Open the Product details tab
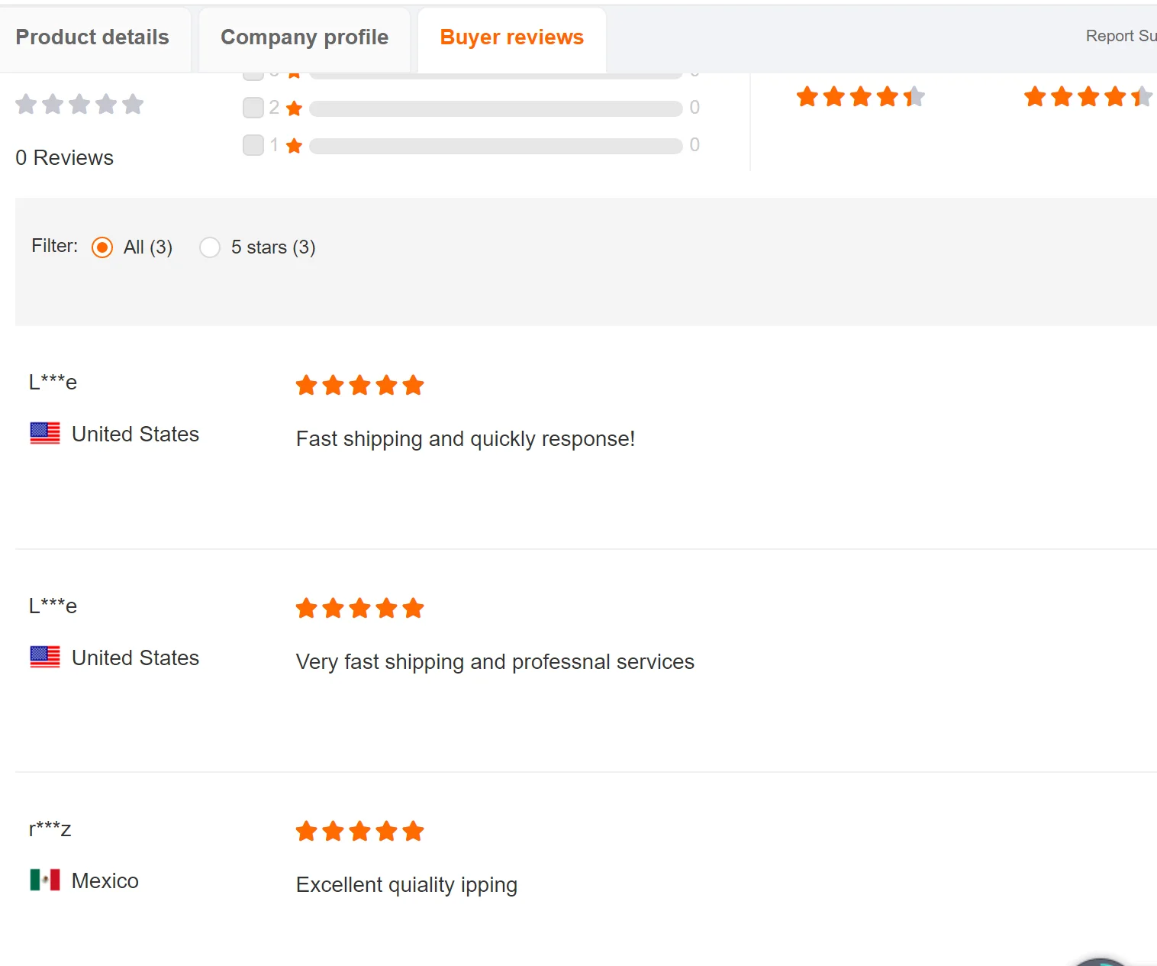This screenshot has height=966, width=1157. coord(92,37)
